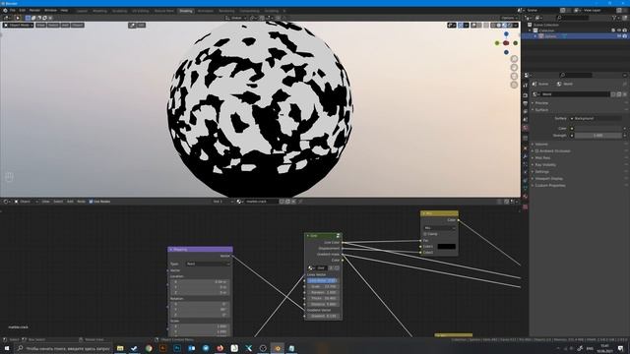The width and height of the screenshot is (630, 354).
Task: Switch to the UV Editing workspace tab
Action: 141,11
